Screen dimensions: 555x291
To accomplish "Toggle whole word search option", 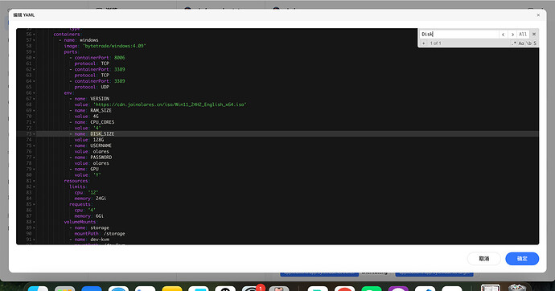I will 528,43.
